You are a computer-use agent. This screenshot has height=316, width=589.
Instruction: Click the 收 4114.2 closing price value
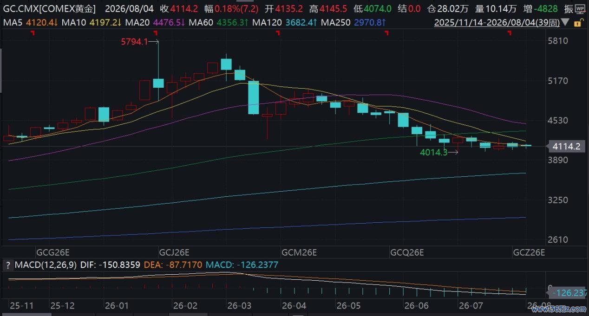pos(179,9)
